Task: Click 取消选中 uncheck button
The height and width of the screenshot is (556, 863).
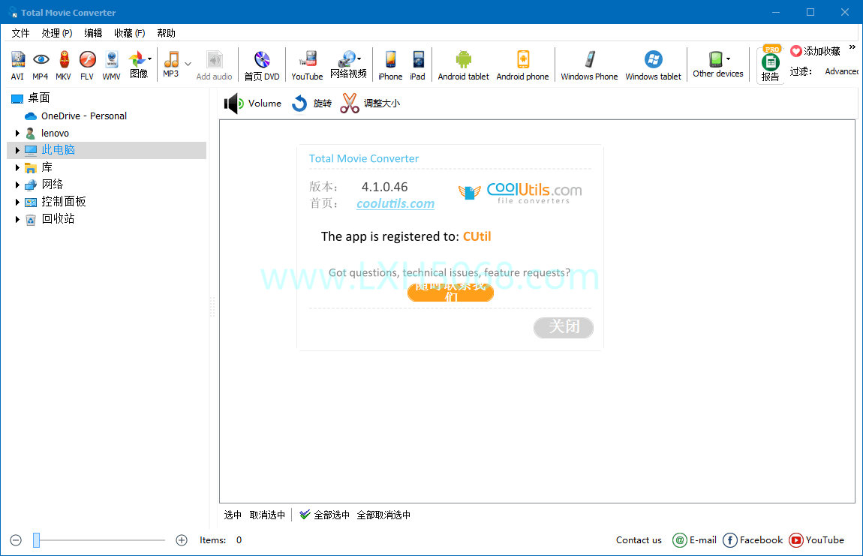Action: (x=267, y=515)
